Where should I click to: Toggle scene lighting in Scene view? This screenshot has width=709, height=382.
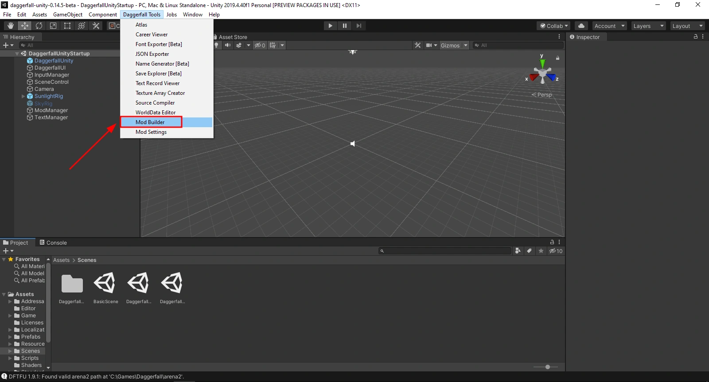point(217,45)
